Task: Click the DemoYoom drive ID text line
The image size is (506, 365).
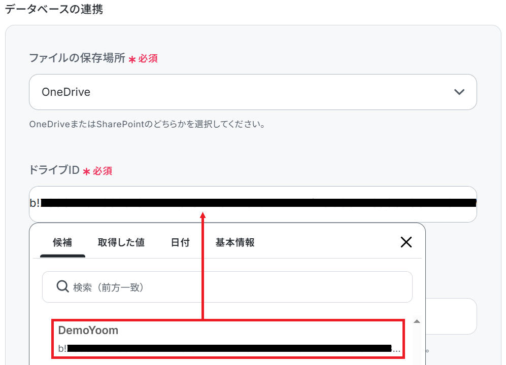Action: [229, 348]
